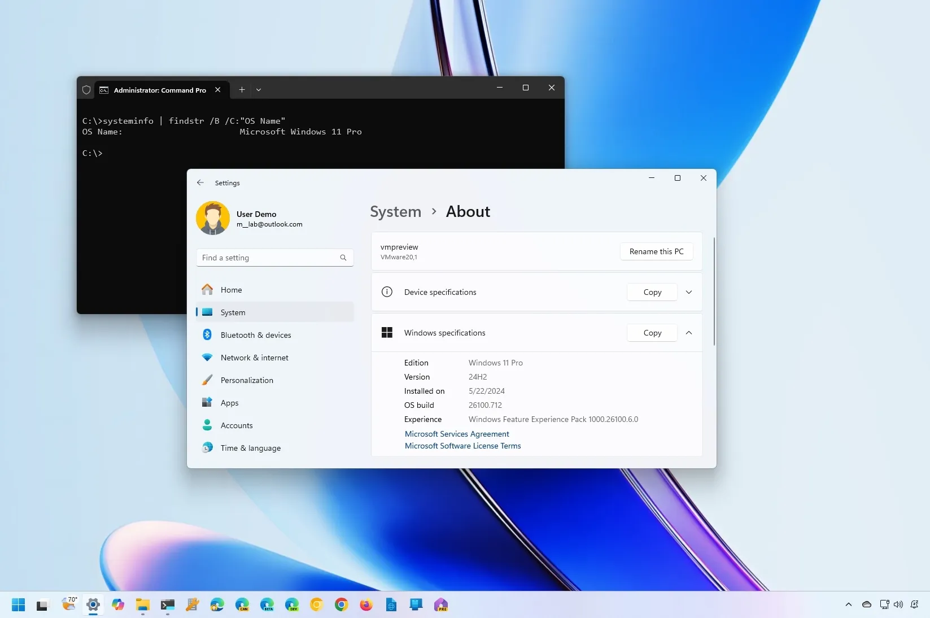Open Bluetooth & devices settings from sidebar
This screenshot has width=930, height=618.
pos(255,334)
